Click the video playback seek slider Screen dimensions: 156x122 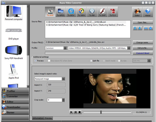coord(107,112)
